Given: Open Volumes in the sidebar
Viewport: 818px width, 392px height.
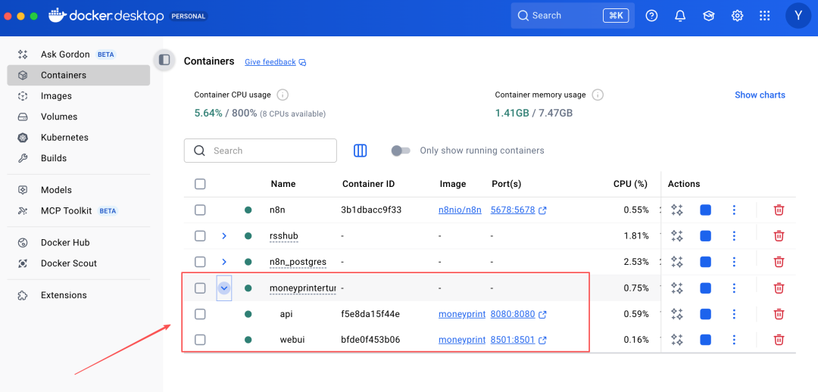Looking at the screenshot, I should point(59,117).
